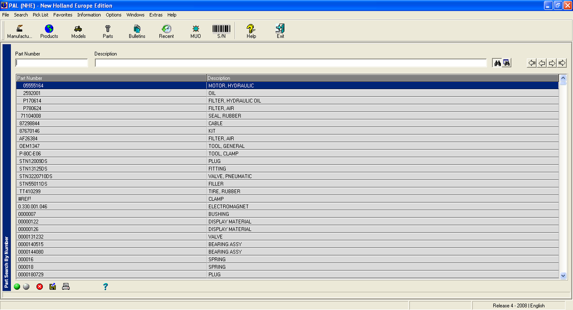Viewport: 573px width, 310px height.
Task: Go to next page arrow button
Action: click(552, 63)
